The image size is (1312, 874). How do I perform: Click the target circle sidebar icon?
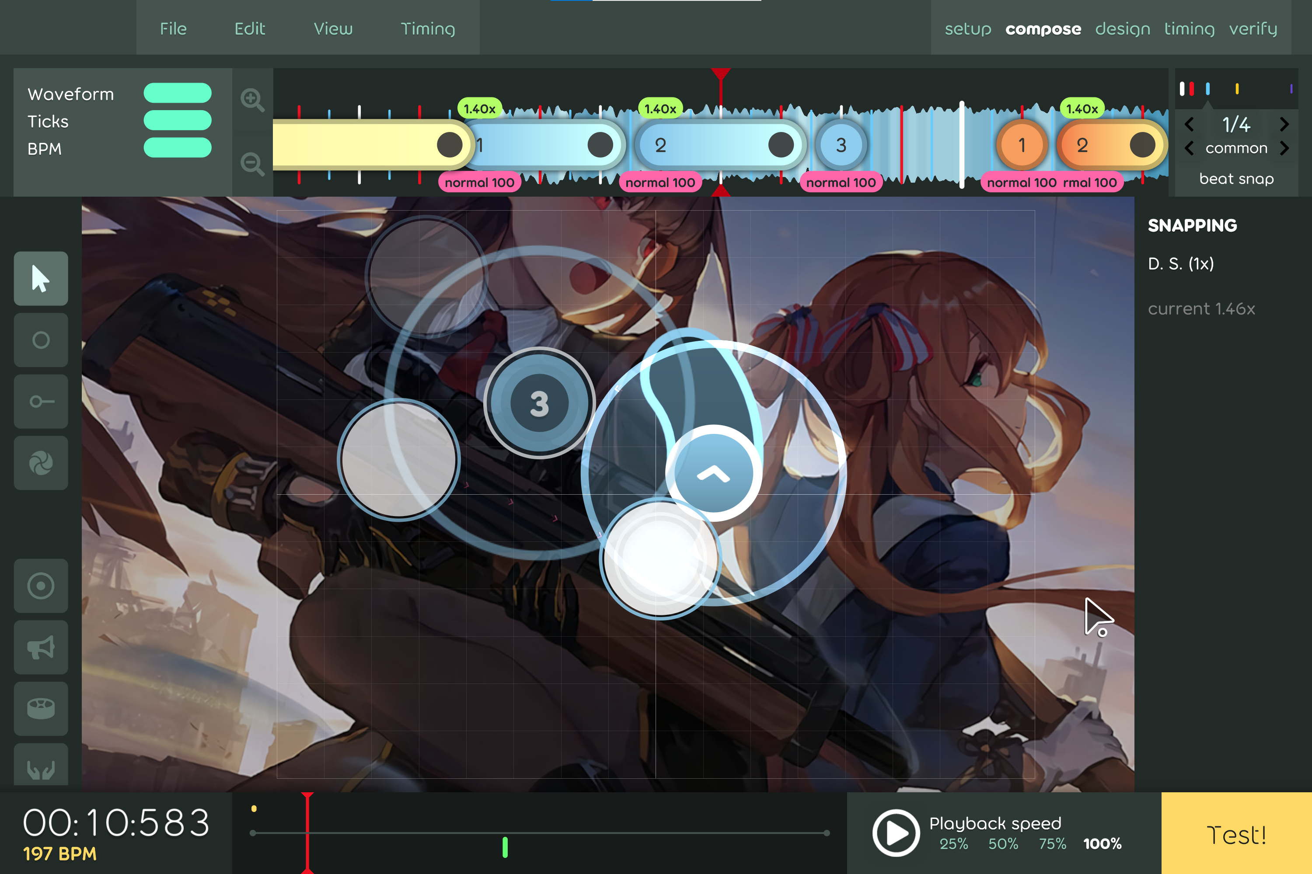[41, 586]
